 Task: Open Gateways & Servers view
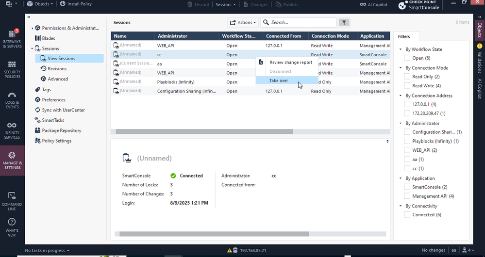pyautogui.click(x=12, y=39)
